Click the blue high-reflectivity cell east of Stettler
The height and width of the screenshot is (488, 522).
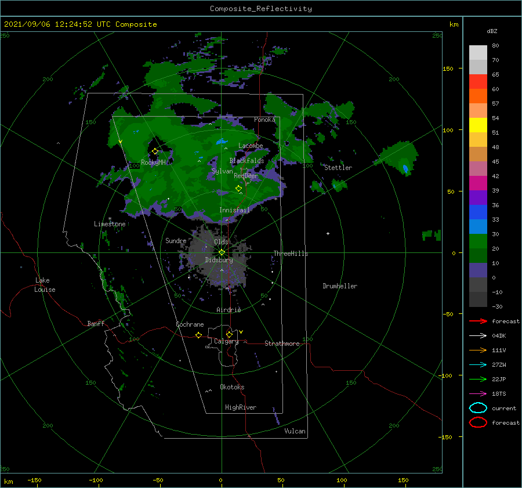pyautogui.click(x=405, y=169)
